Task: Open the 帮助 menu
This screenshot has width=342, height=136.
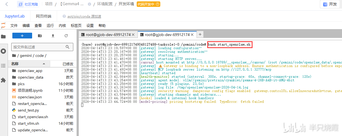Action: (x=102, y=26)
